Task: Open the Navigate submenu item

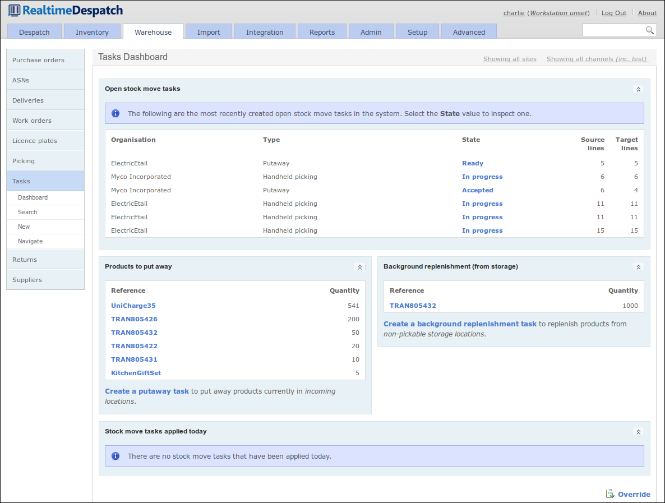Action: tap(30, 241)
